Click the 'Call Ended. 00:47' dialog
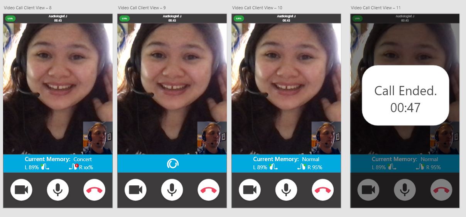Image resolution: width=466 pixels, height=217 pixels. pos(405,95)
